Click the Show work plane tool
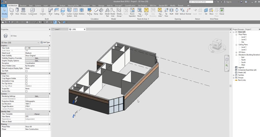The image size is (260, 137). coord(211,12)
